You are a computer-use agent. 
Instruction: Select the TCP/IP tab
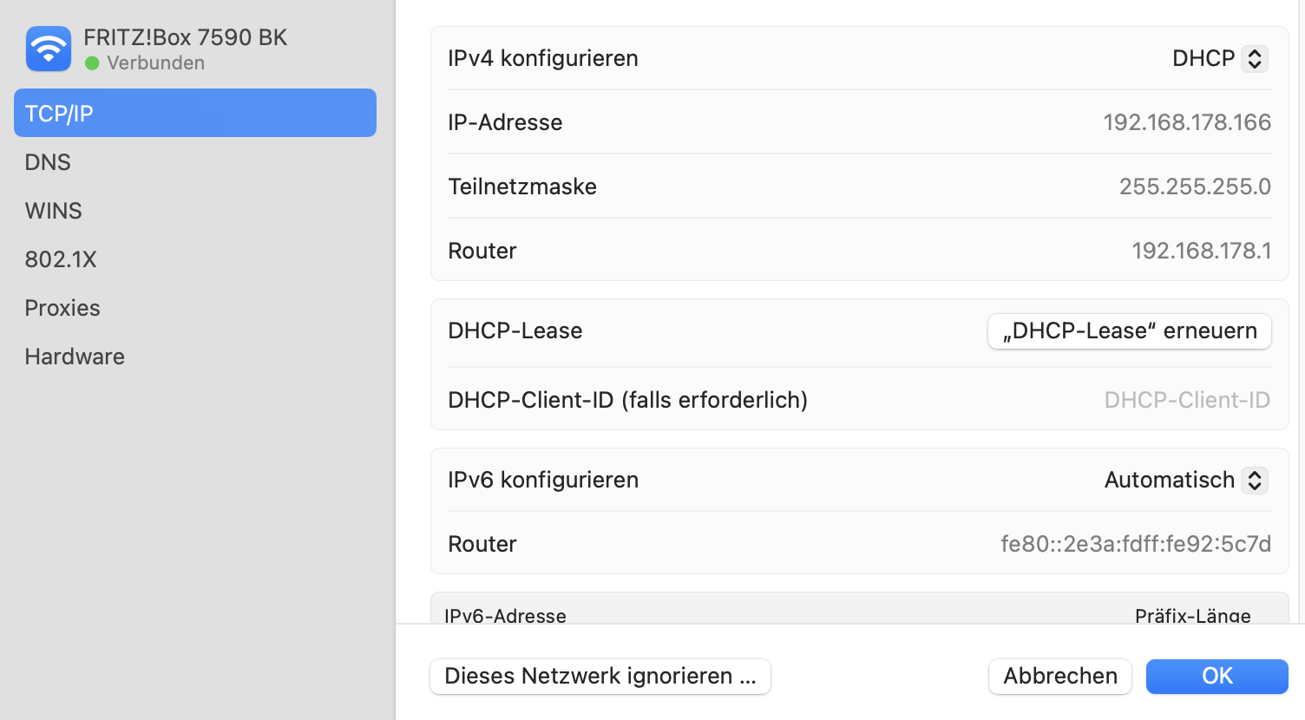tap(194, 113)
